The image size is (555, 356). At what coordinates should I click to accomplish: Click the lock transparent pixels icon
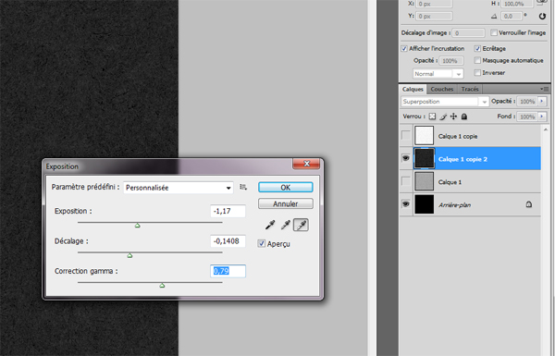coord(432,117)
